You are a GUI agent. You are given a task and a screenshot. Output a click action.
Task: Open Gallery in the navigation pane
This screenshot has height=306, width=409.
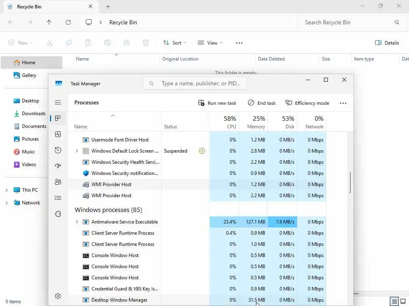(x=25, y=75)
